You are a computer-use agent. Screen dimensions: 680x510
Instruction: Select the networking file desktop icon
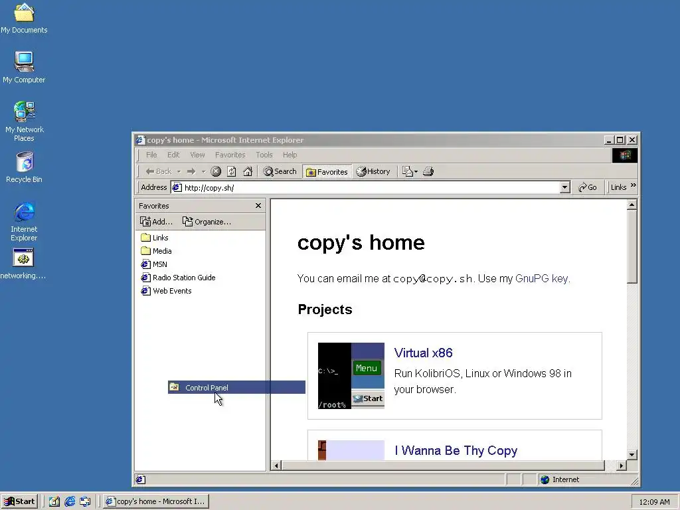23,264
